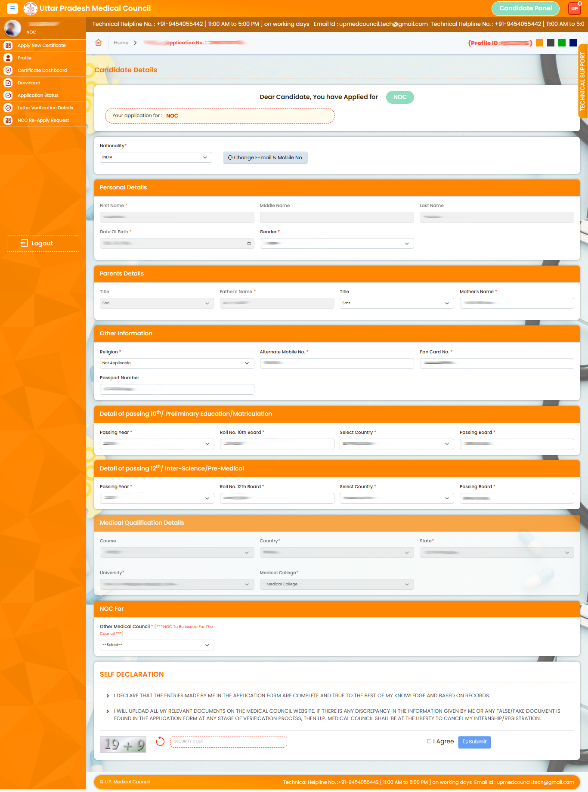Select the Medical College dropdown

click(337, 585)
